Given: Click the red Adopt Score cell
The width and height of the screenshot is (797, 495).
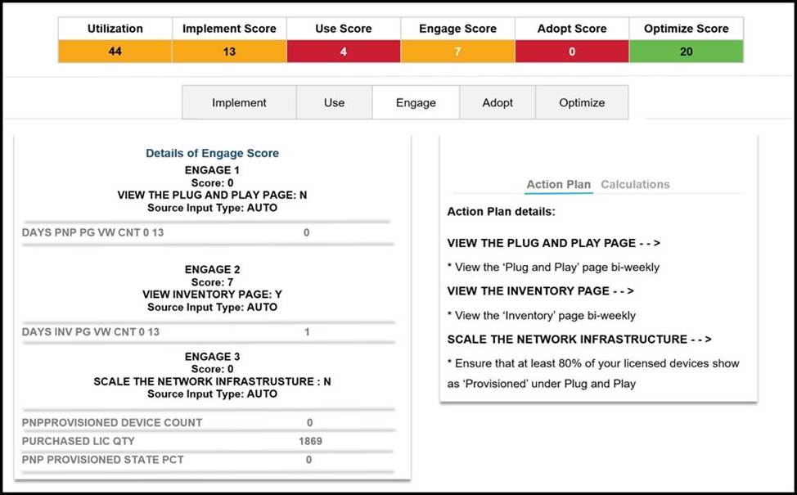Looking at the screenshot, I should click(572, 52).
